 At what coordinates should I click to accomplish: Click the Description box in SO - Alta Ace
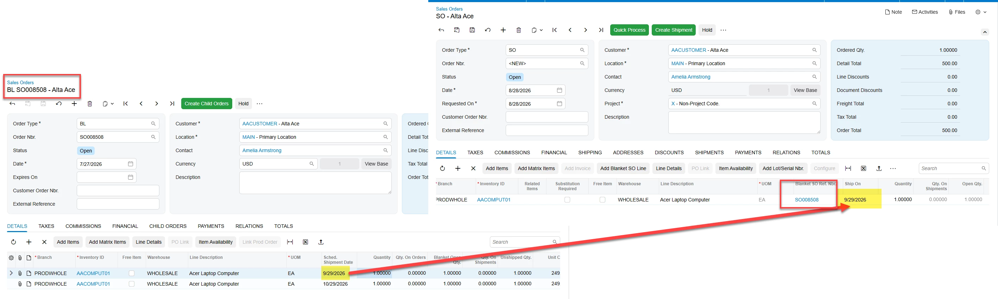(x=744, y=123)
